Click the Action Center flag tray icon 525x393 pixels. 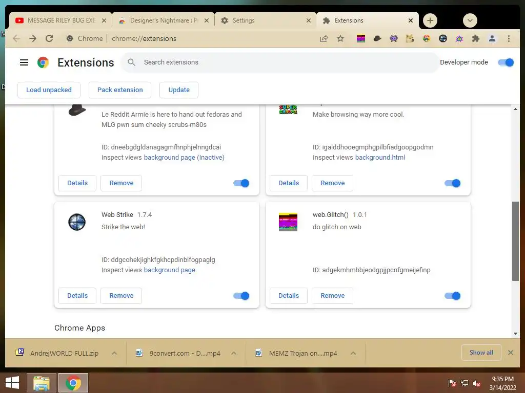(452, 383)
